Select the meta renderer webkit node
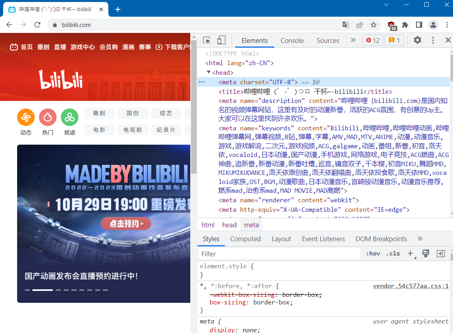 pos(289,200)
